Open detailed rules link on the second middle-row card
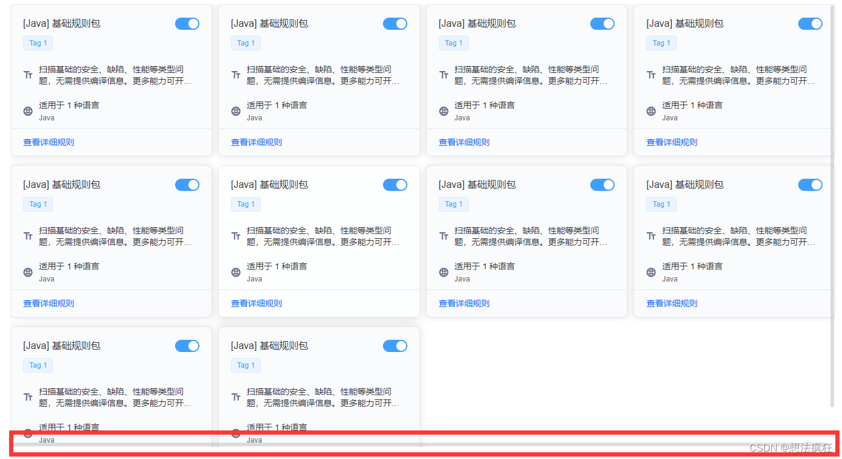This screenshot has height=459, width=842. pos(256,303)
